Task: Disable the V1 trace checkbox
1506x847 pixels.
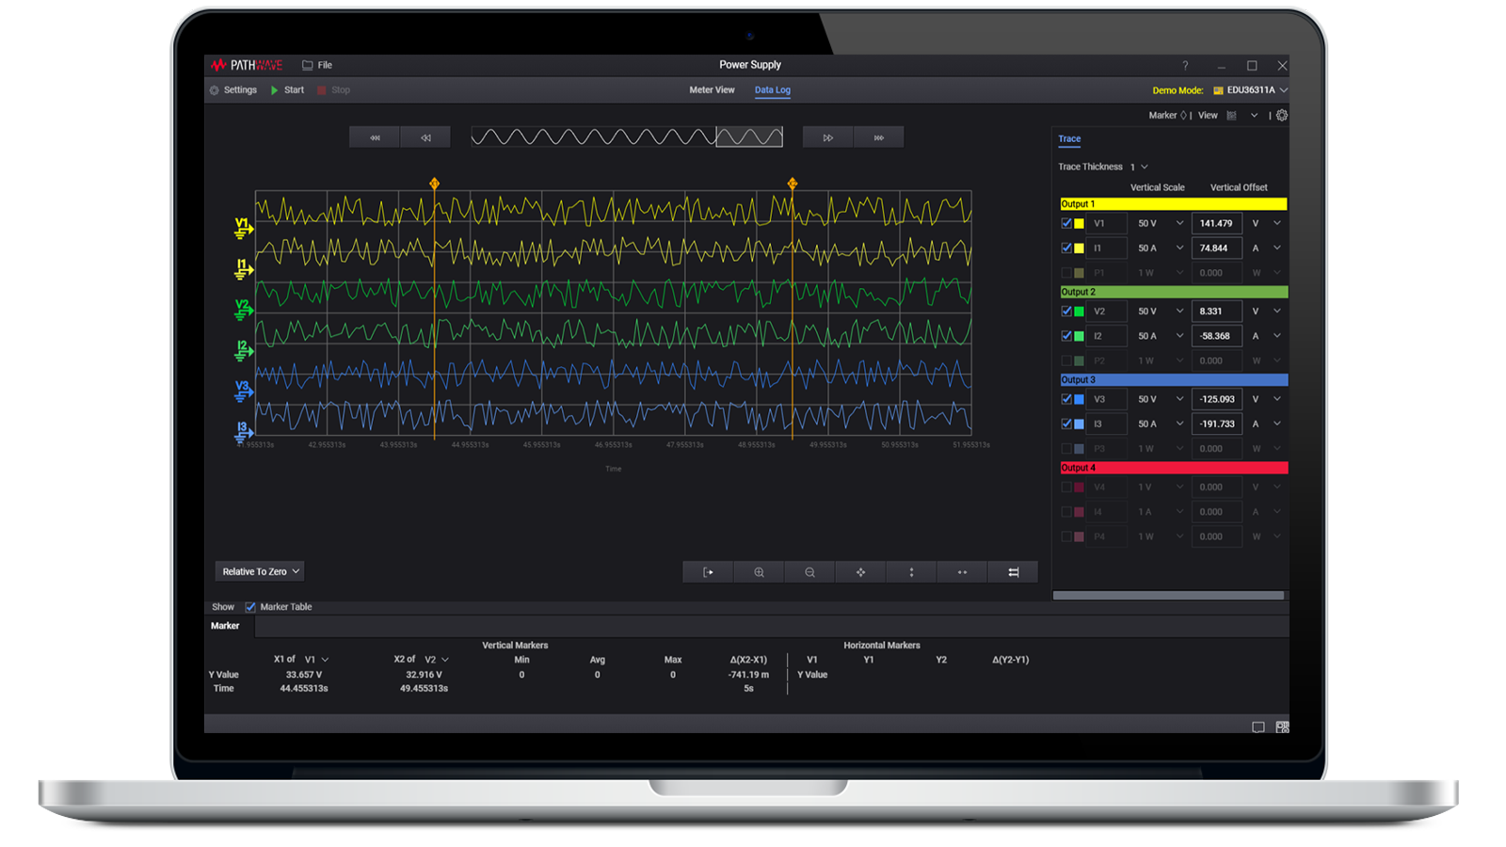Action: (1066, 223)
